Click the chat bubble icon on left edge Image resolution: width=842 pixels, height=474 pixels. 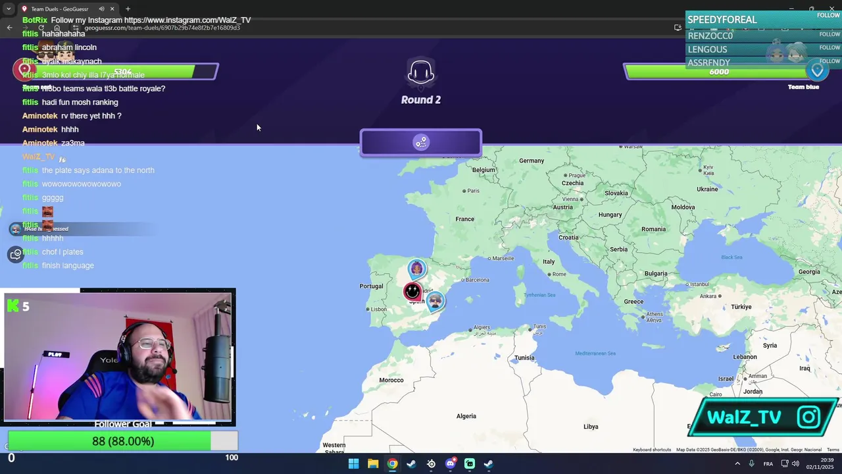(16, 254)
